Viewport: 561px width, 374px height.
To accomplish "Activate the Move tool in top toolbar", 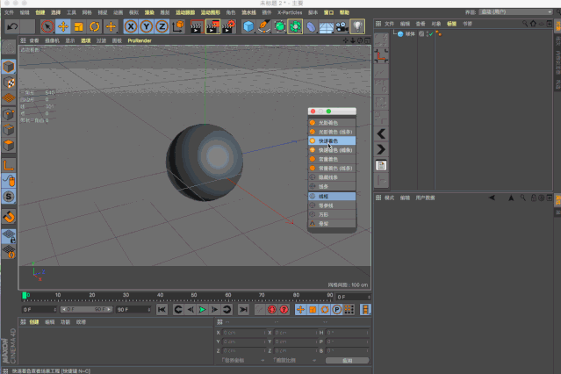I will tap(63, 26).
